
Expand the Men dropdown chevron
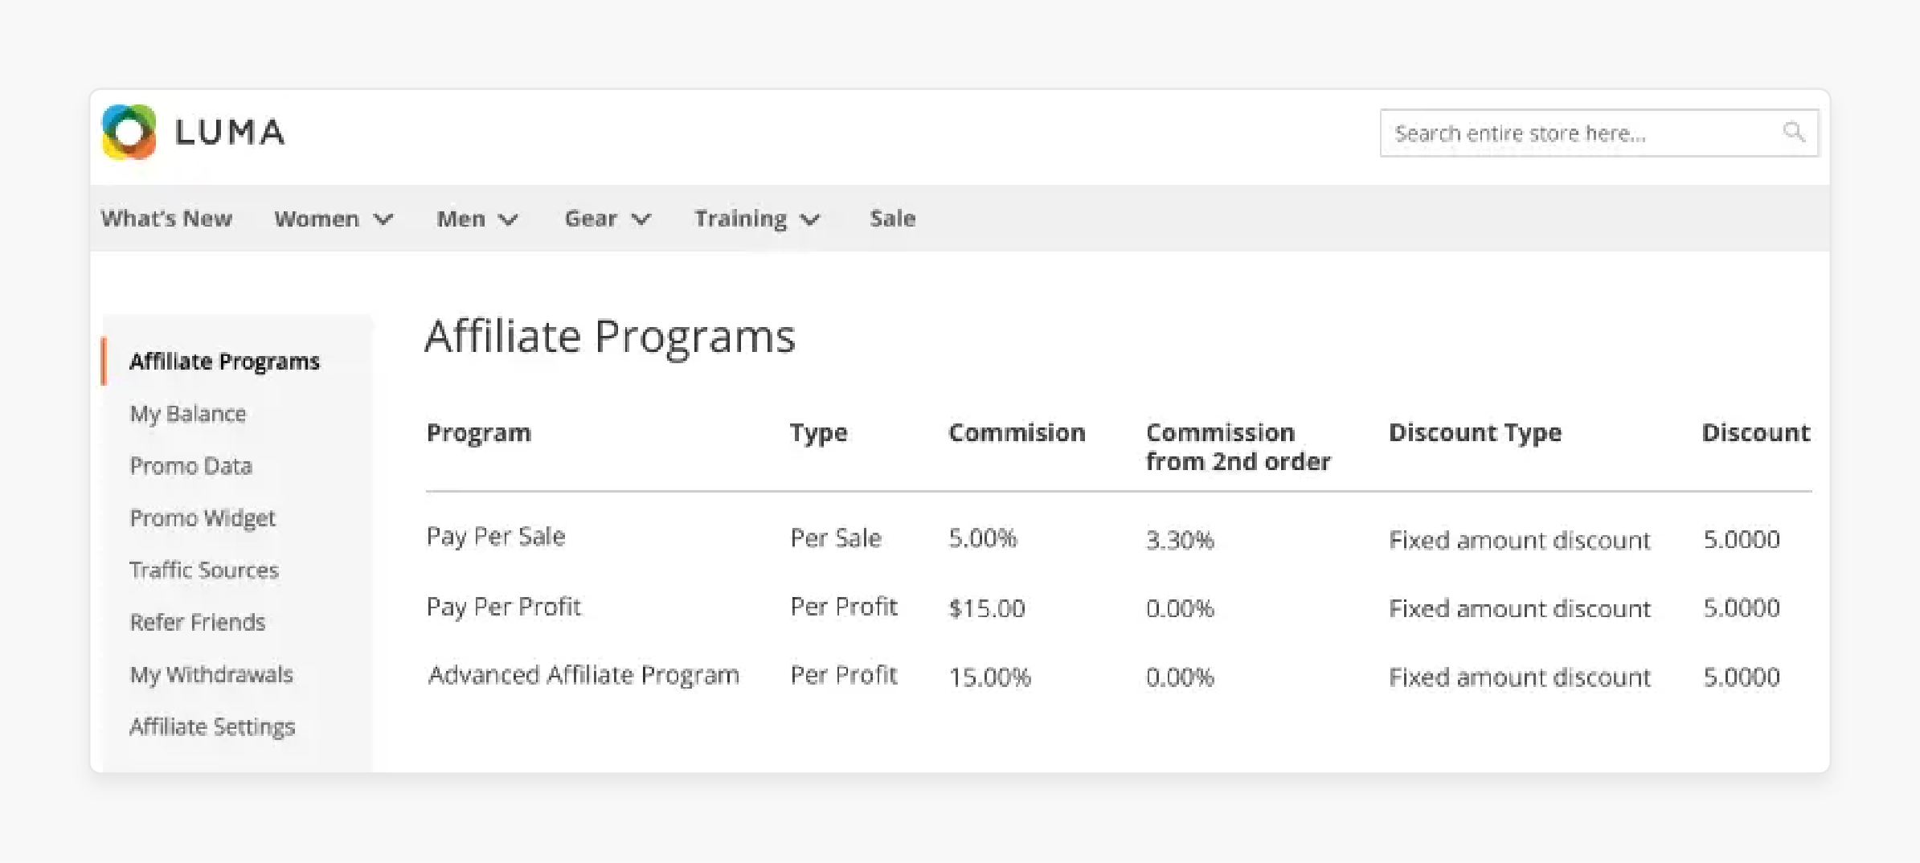pyautogui.click(x=508, y=219)
